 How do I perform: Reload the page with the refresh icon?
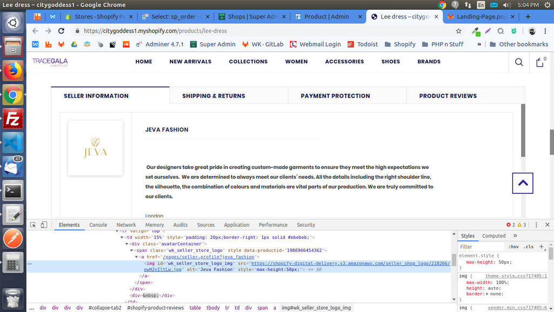pyautogui.click(x=61, y=31)
